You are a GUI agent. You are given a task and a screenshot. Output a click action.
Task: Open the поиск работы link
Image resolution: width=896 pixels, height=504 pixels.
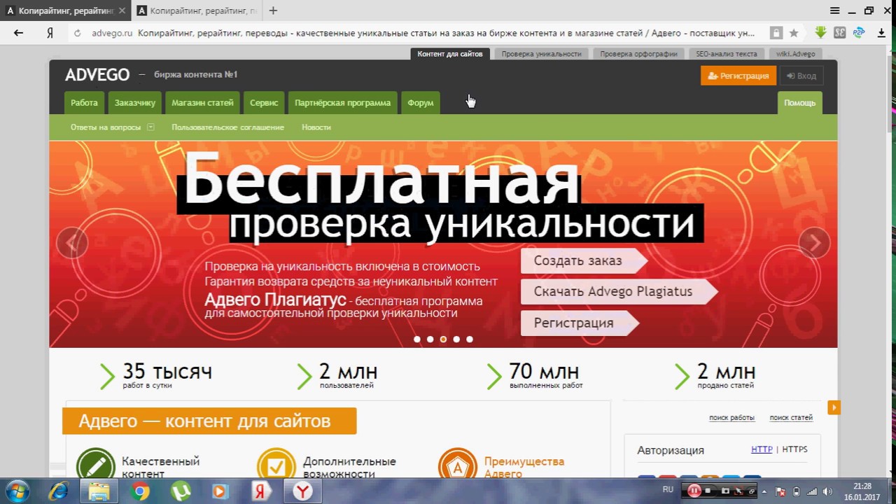point(731,418)
